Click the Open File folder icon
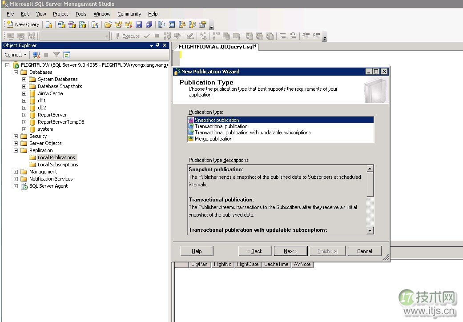The height and width of the screenshot is (322, 463). point(108,24)
